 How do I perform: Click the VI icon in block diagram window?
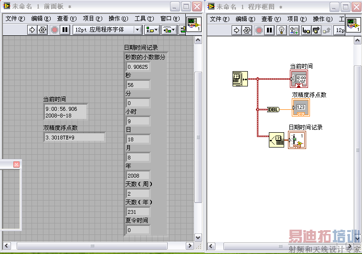pos(353,25)
